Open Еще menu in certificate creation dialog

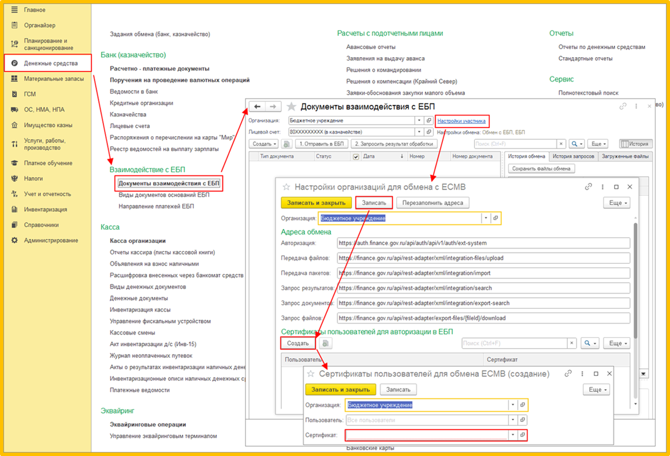[x=597, y=390]
